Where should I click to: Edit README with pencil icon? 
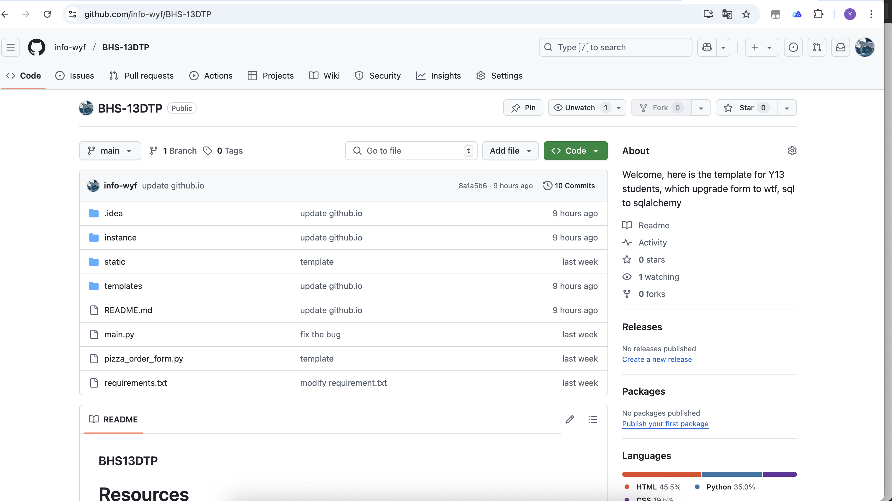[570, 419]
